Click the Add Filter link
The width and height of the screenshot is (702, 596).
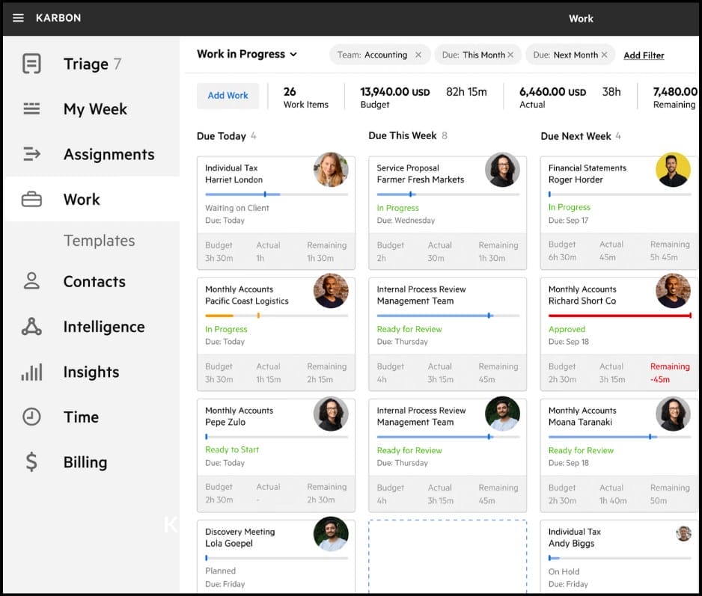(x=644, y=55)
